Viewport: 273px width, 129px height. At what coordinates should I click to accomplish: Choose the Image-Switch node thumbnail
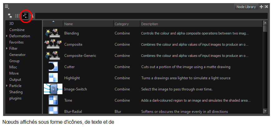pos(53,89)
